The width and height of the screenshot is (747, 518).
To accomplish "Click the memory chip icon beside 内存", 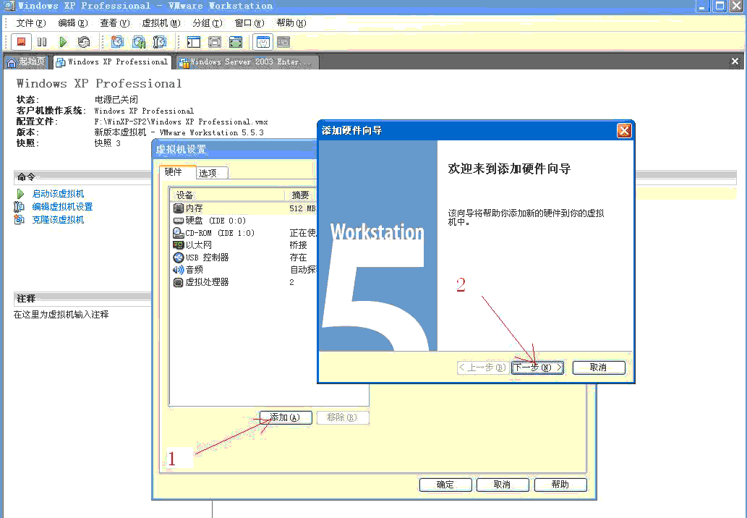I will 178,208.
